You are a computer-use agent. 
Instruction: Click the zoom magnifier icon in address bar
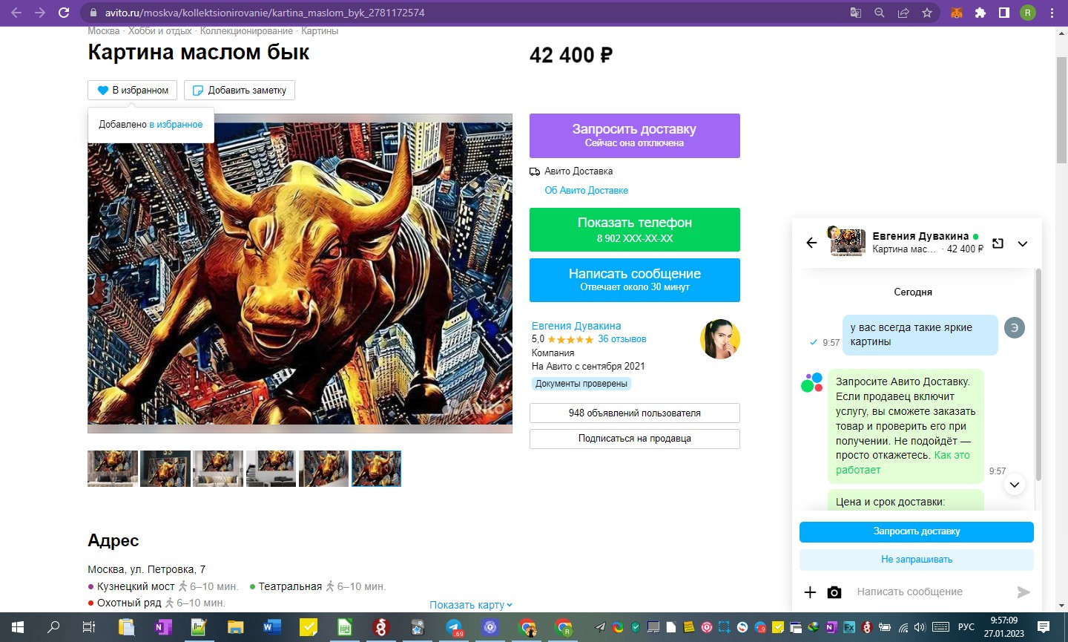(880, 13)
